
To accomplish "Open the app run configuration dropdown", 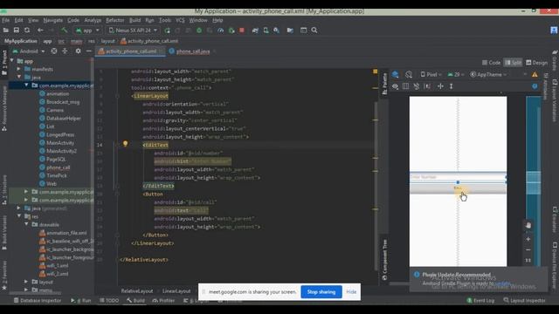I will (x=87, y=31).
